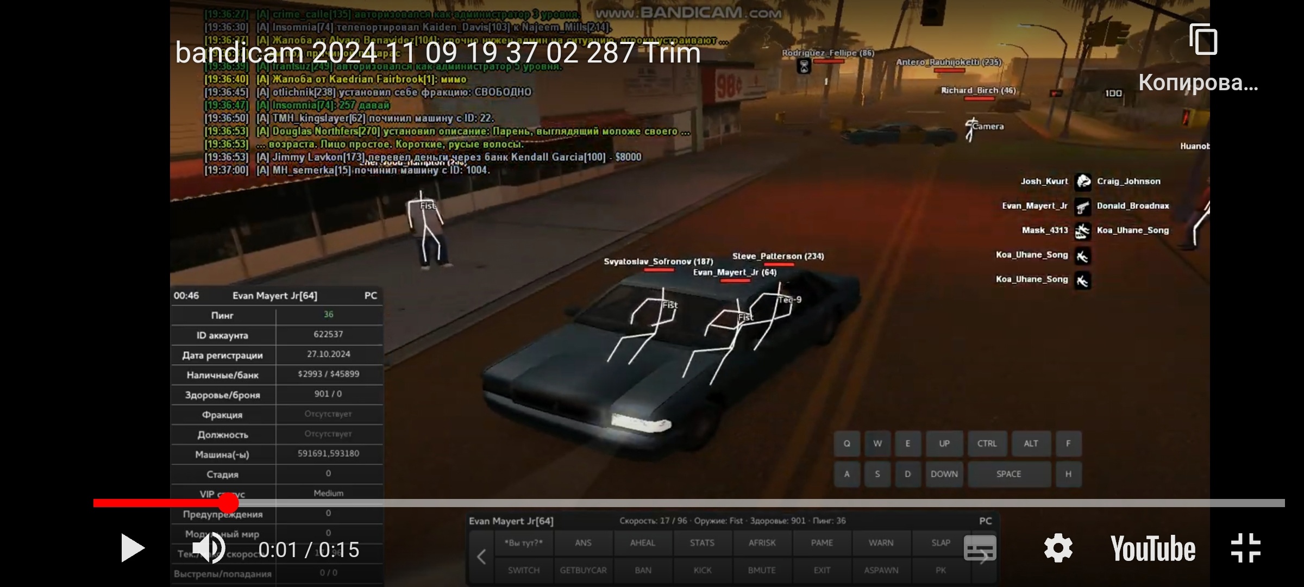Click Donald_Broadnax pistol kill icon
The width and height of the screenshot is (1304, 587).
(1082, 207)
